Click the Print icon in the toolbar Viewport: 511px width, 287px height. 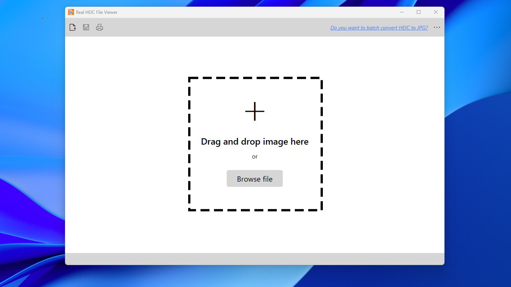pos(100,27)
